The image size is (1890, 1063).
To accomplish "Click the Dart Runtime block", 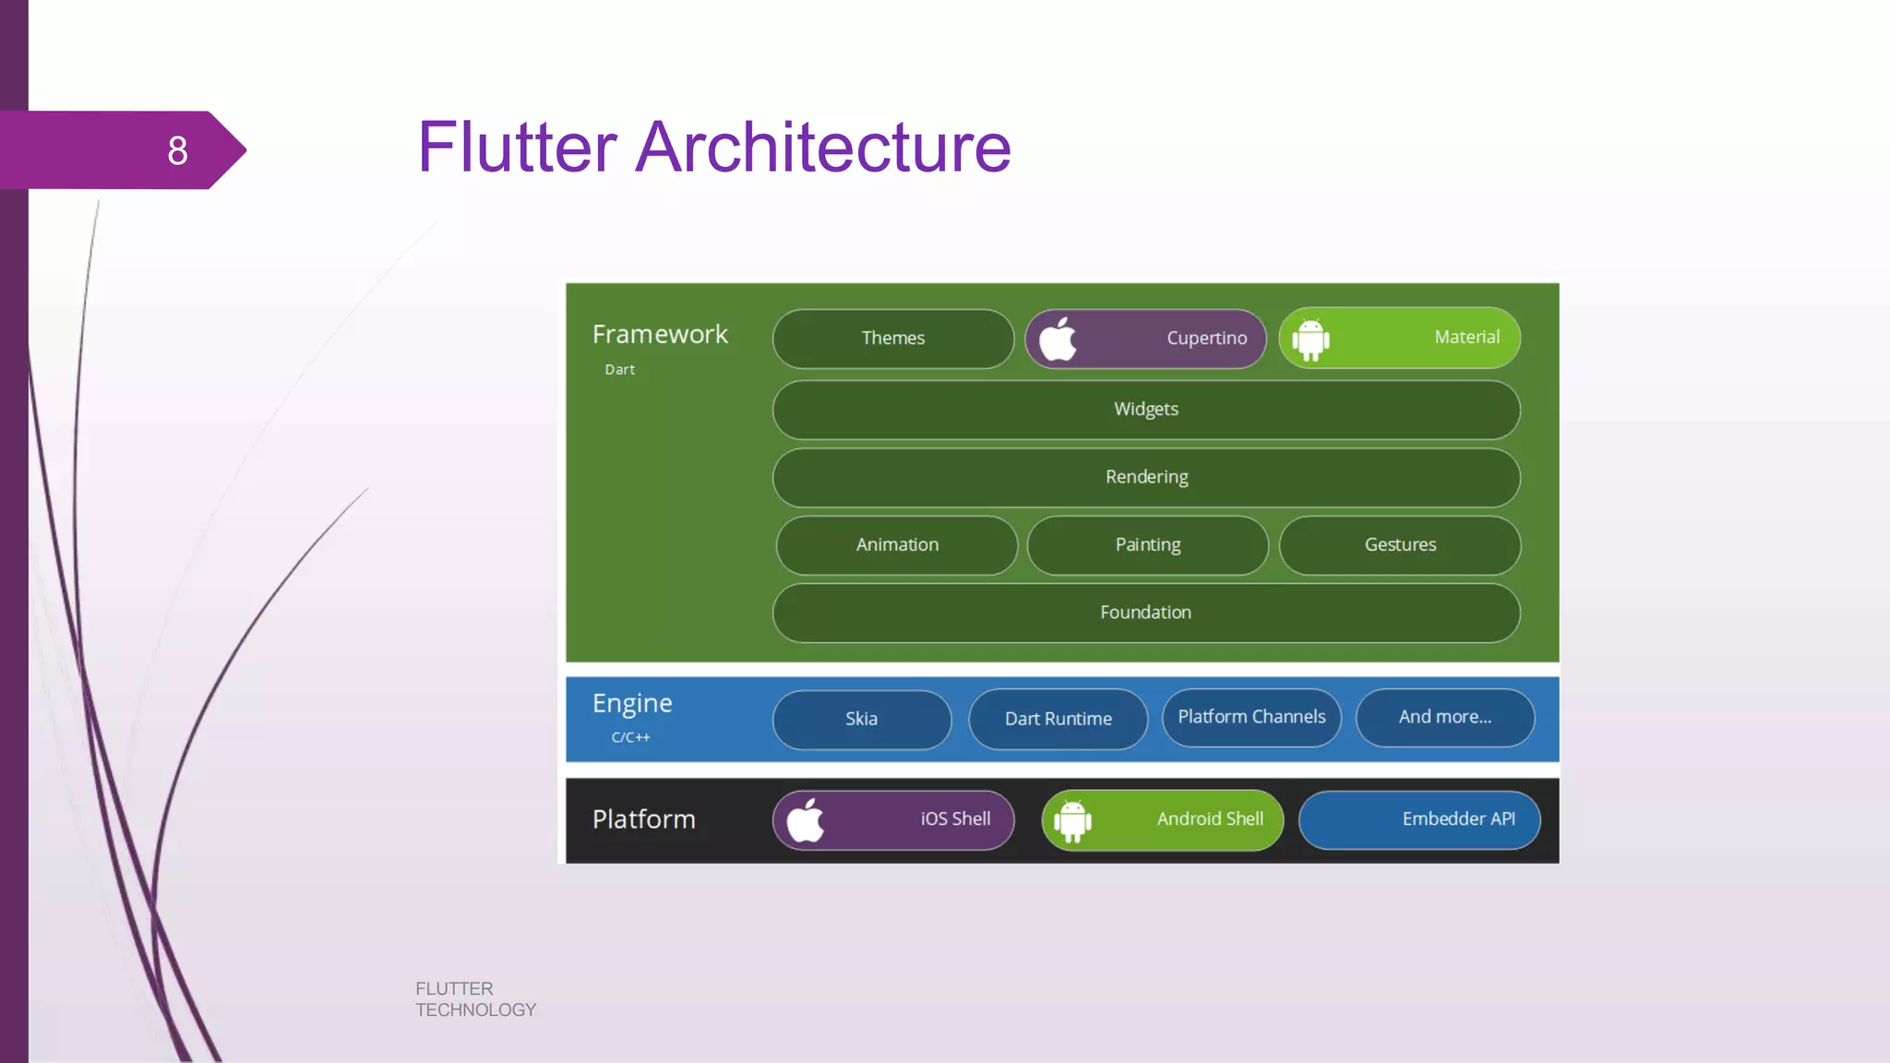I will (x=1058, y=719).
